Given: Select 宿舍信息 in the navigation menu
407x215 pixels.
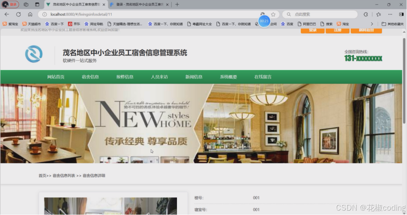Looking at the screenshot, I should tap(91, 77).
